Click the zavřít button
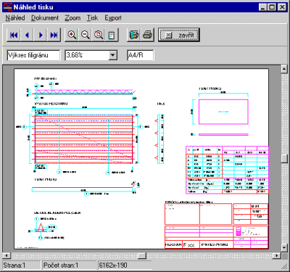This screenshot has height=272, width=290. (x=179, y=36)
